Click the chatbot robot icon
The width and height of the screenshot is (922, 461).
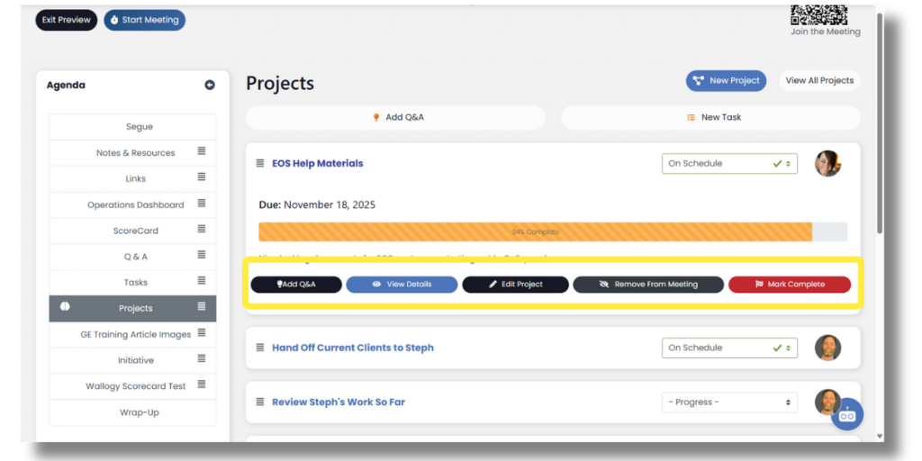pos(846,414)
